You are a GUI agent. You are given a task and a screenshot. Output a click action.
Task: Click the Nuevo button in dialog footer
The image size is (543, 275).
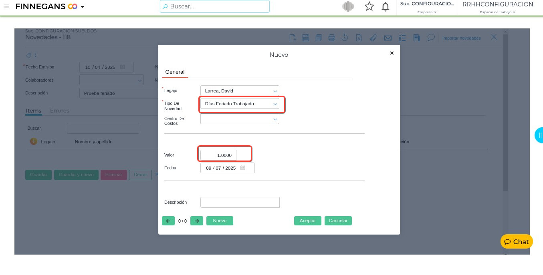tap(220, 221)
